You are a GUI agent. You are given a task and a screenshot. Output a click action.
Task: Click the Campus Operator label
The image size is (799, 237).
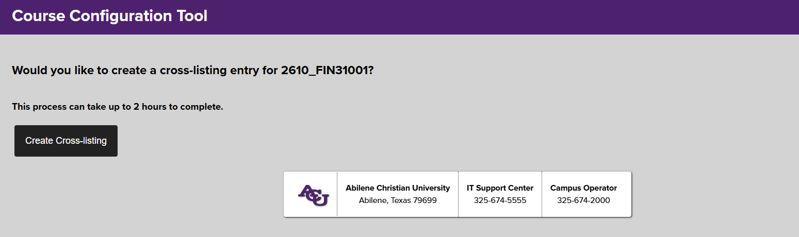coord(583,188)
